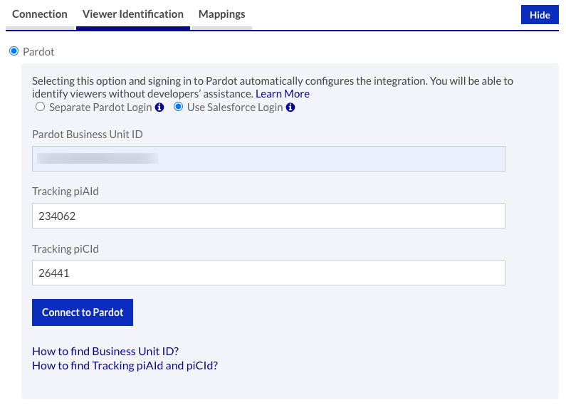Click the Tracking piCId input field

pyautogui.click(x=268, y=273)
